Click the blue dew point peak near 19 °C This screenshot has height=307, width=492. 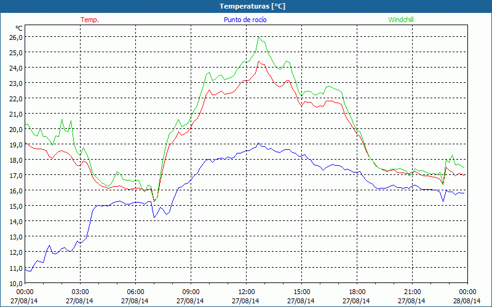coord(258,143)
